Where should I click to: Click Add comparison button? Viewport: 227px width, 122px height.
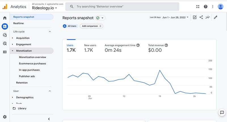91,26
